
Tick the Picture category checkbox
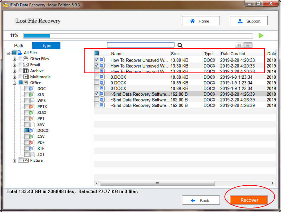21,160
